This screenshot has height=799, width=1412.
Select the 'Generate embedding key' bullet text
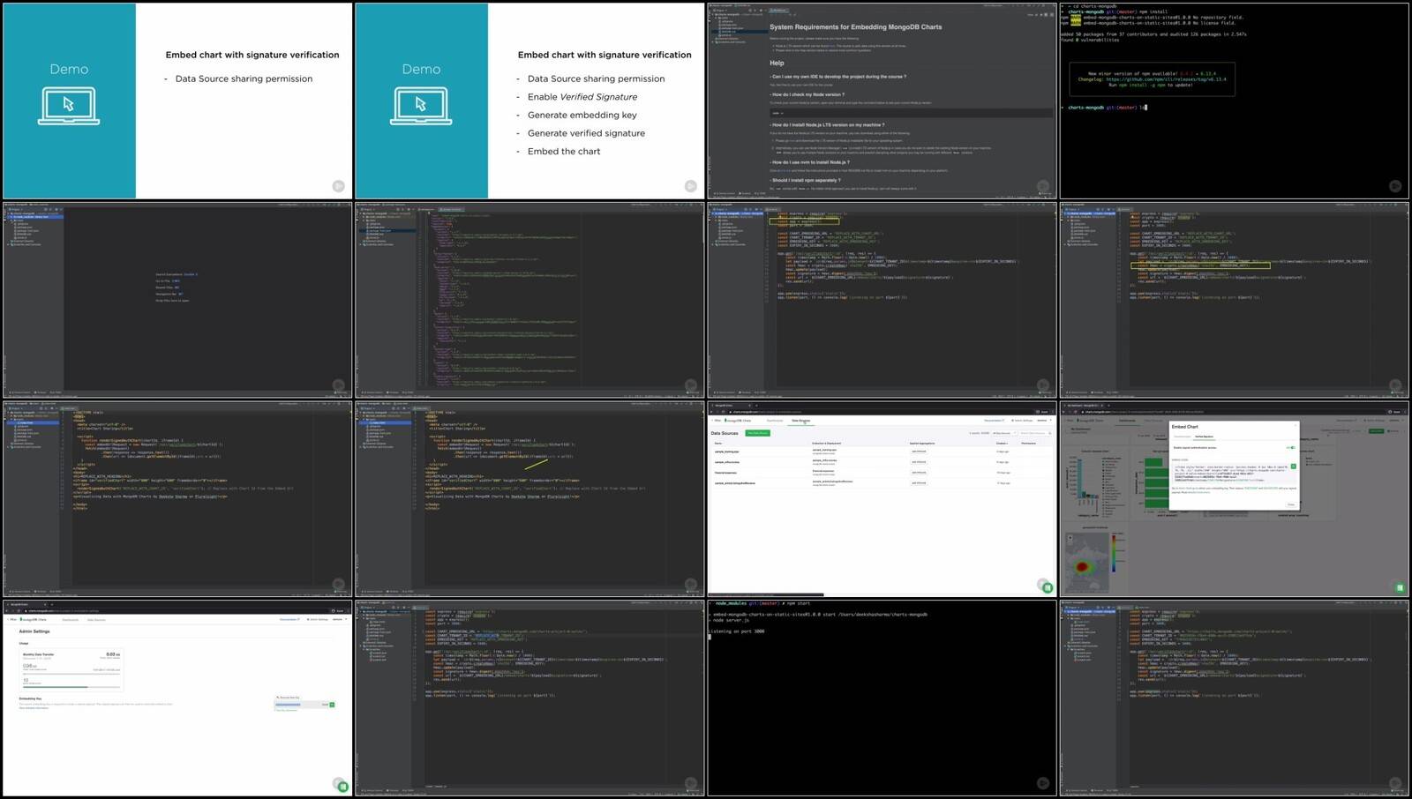582,116
